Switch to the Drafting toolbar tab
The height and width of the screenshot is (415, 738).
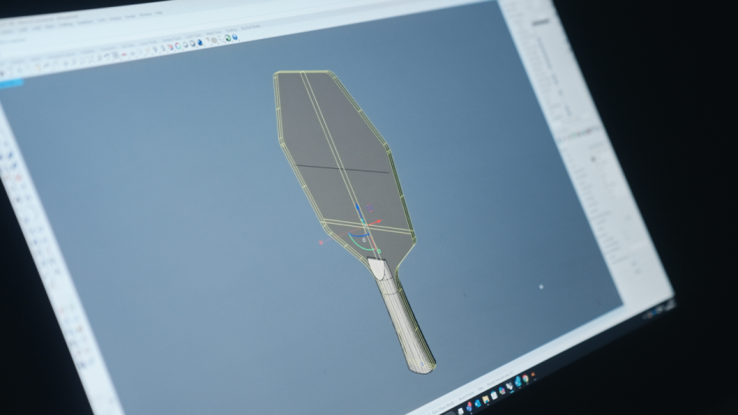coord(231,30)
